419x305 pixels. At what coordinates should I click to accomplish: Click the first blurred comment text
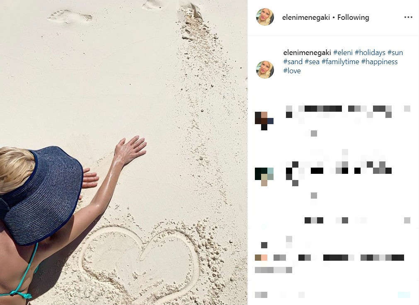348,112
